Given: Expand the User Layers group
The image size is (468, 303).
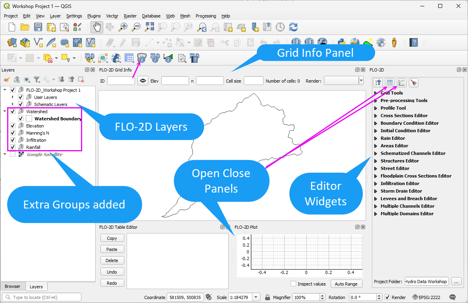Looking at the screenshot, I should tap(13, 97).
